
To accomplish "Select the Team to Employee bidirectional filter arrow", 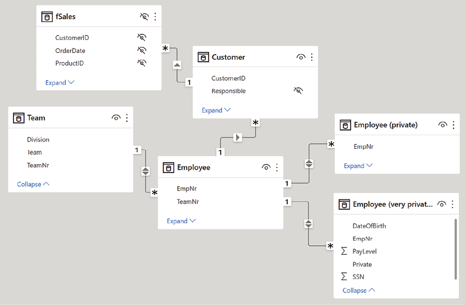I will pyautogui.click(x=145, y=171).
